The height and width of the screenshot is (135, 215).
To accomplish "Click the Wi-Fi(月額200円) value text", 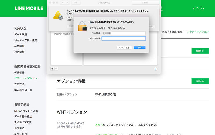I will pyautogui.click(x=105, y=94).
